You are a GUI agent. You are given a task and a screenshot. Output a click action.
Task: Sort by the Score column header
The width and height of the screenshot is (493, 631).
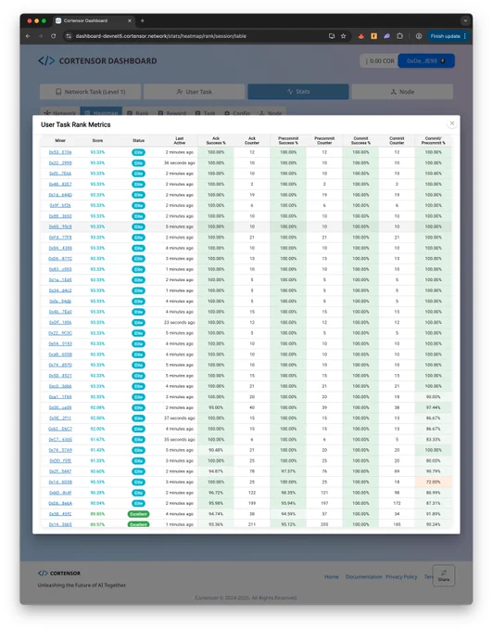click(x=97, y=140)
